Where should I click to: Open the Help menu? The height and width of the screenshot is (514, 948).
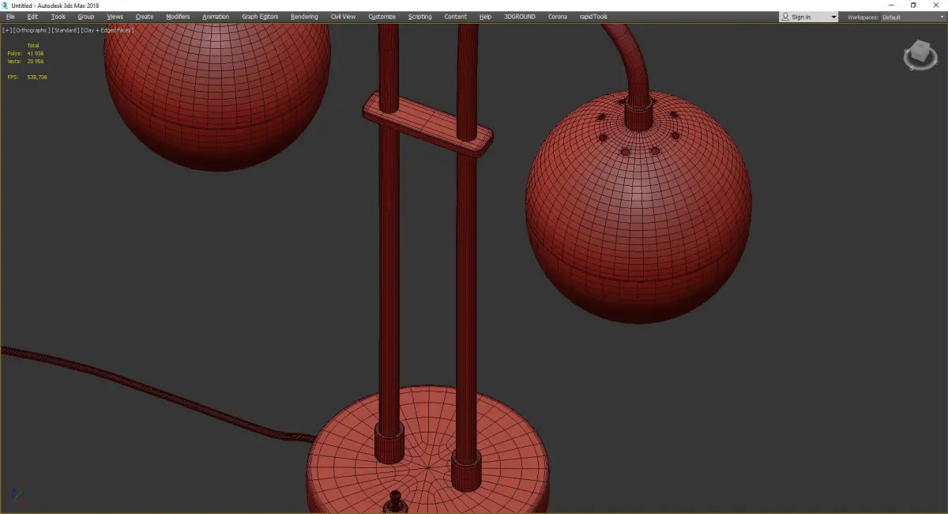[485, 17]
